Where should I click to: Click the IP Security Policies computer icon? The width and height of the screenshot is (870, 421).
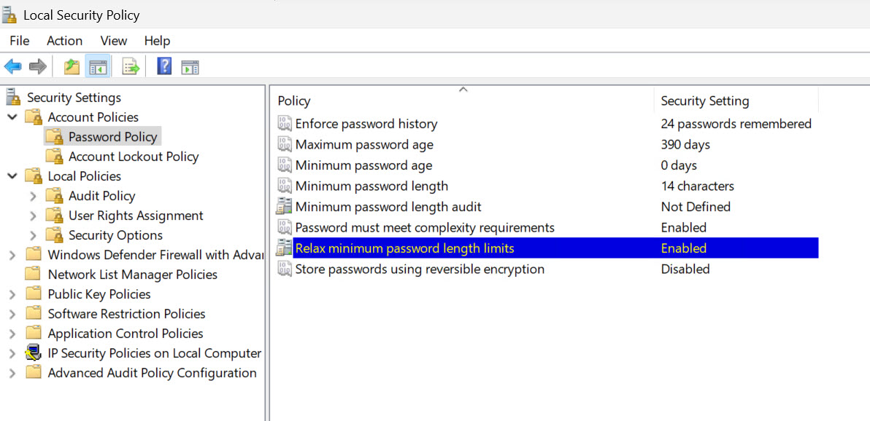(x=34, y=353)
